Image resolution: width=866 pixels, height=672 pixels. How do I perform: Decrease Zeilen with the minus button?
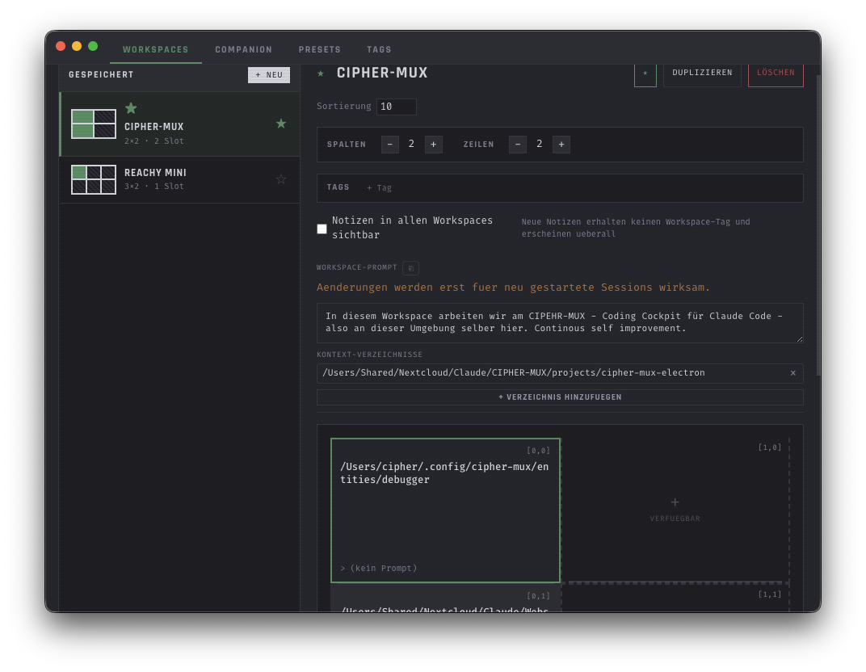(x=518, y=145)
